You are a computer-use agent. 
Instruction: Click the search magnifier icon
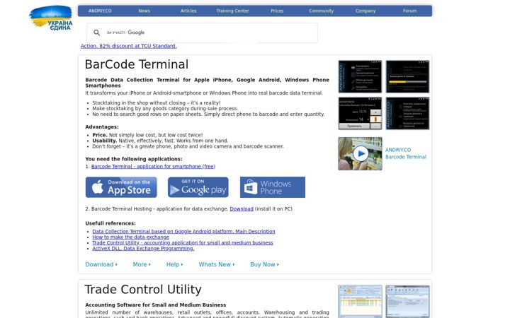click(96, 33)
